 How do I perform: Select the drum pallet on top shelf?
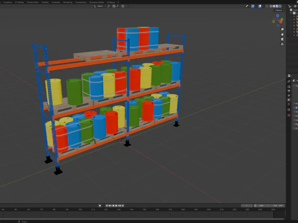(x=138, y=39)
